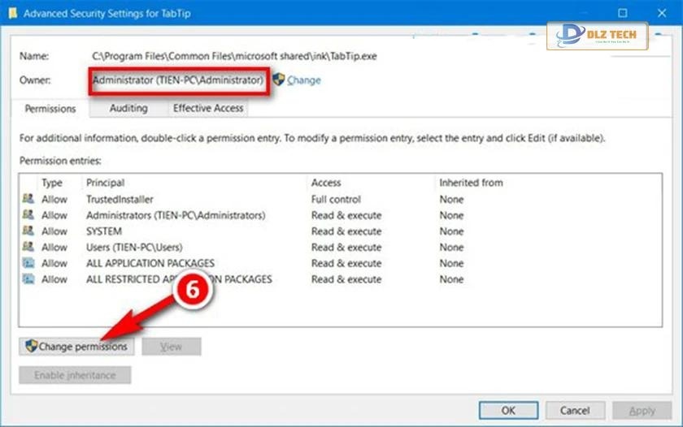This screenshot has width=683, height=427.
Task: Maximize the Advanced Security Settings window
Action: [x=623, y=13]
